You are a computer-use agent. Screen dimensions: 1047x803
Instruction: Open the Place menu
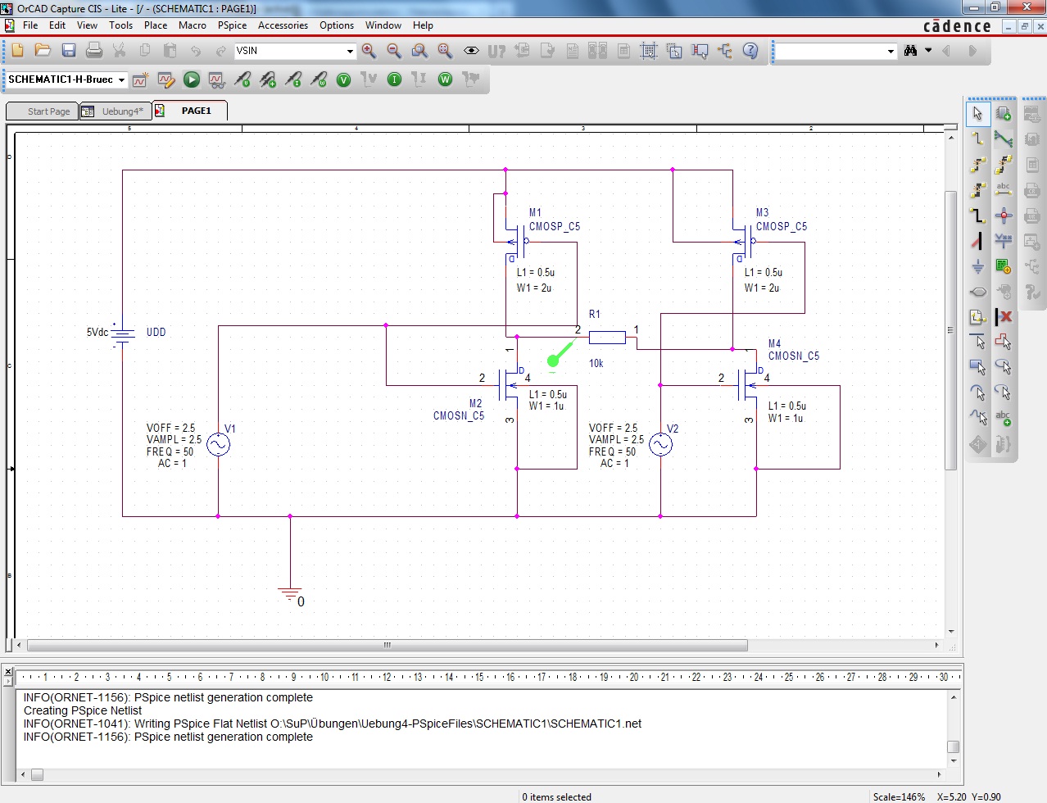(x=156, y=25)
